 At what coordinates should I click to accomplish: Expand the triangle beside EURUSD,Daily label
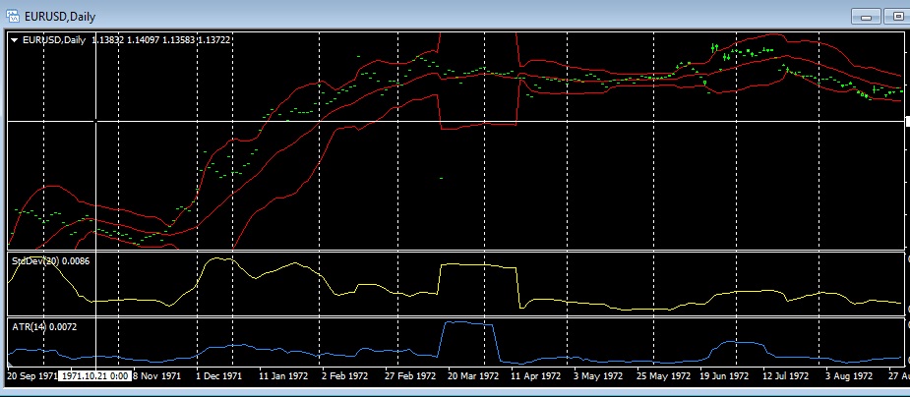click(x=14, y=39)
